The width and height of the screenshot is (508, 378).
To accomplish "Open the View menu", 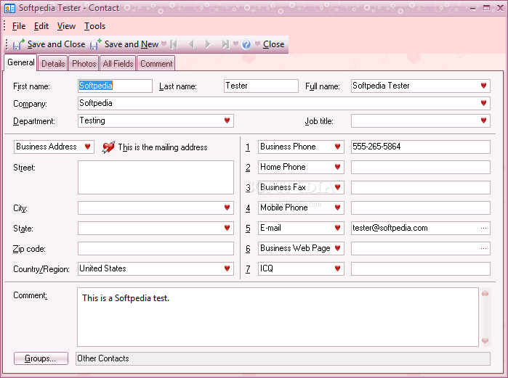I will coord(66,26).
